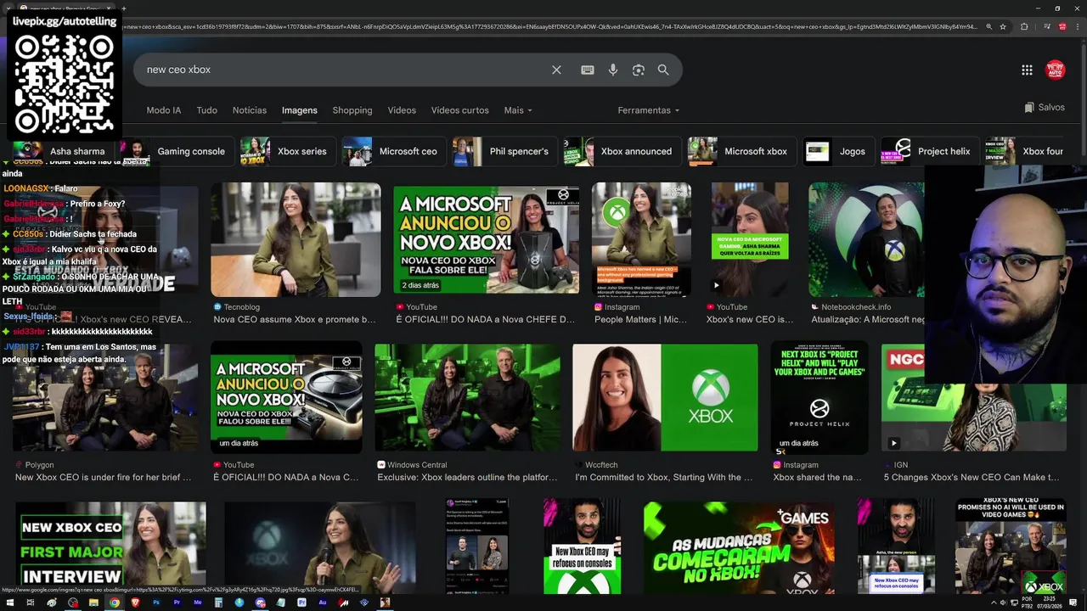
Task: Open the 'As mudanças começaram no Xbox' thumbnail
Action: (739, 547)
